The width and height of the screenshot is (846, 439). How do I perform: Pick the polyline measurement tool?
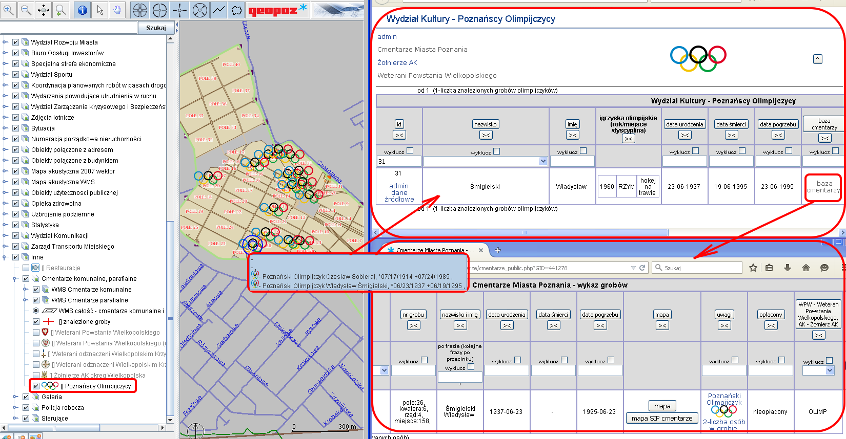point(218,10)
